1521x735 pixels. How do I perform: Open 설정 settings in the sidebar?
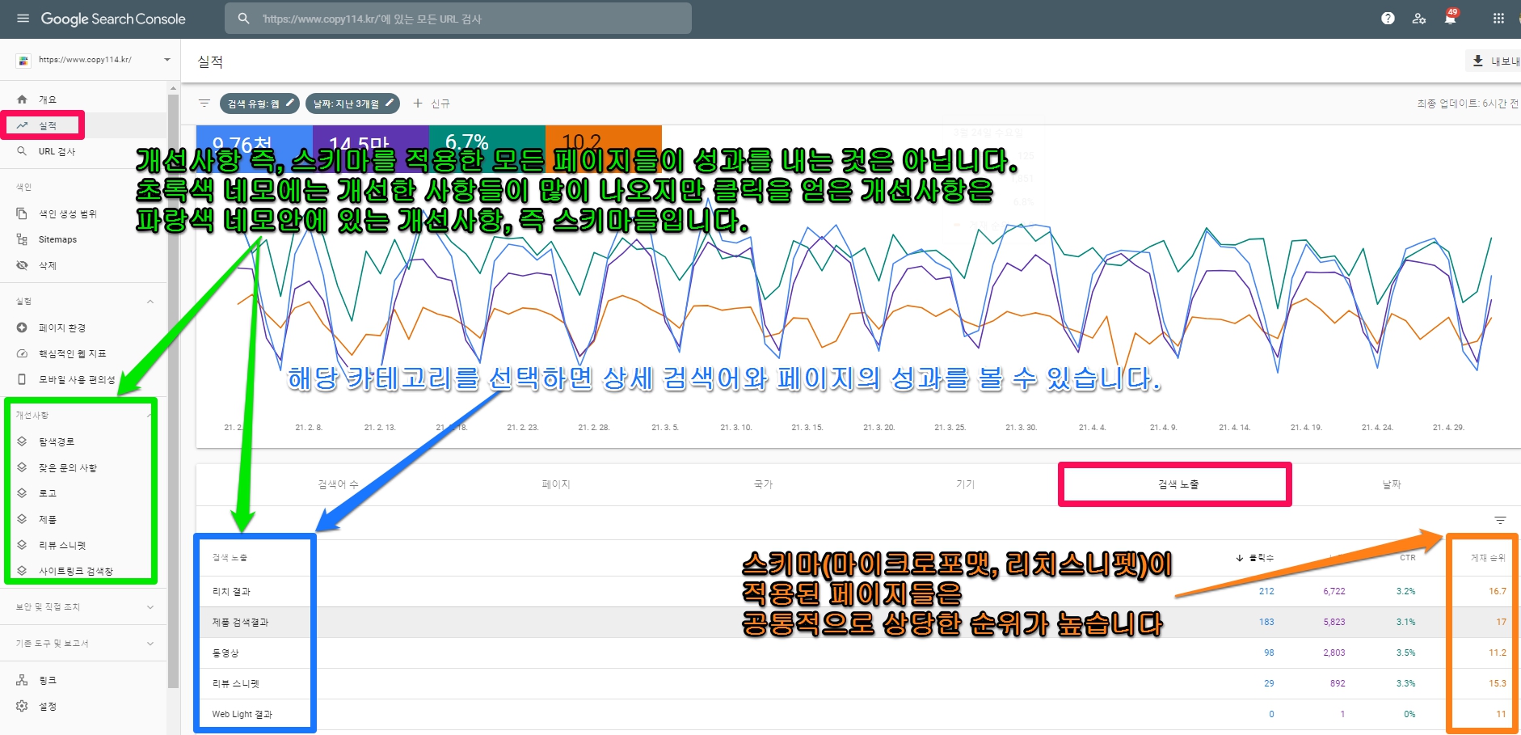48,706
